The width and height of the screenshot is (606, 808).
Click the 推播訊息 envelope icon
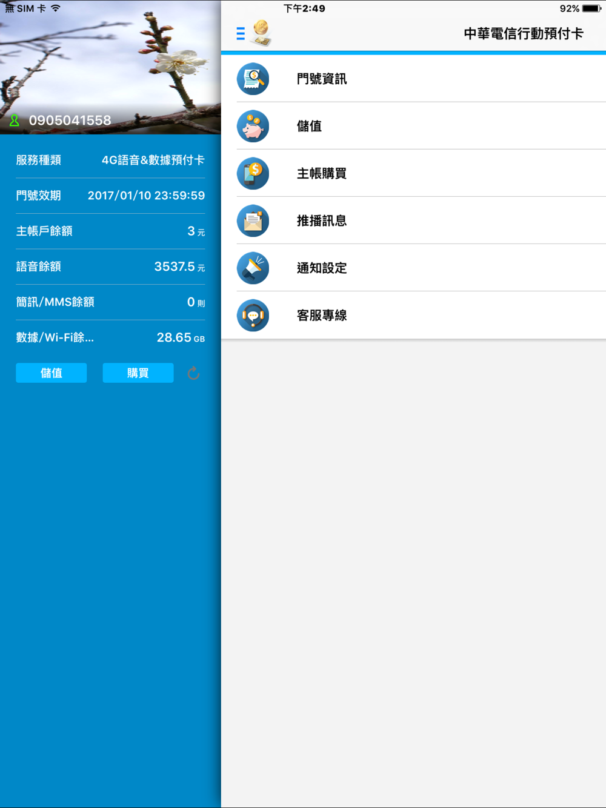[253, 220]
